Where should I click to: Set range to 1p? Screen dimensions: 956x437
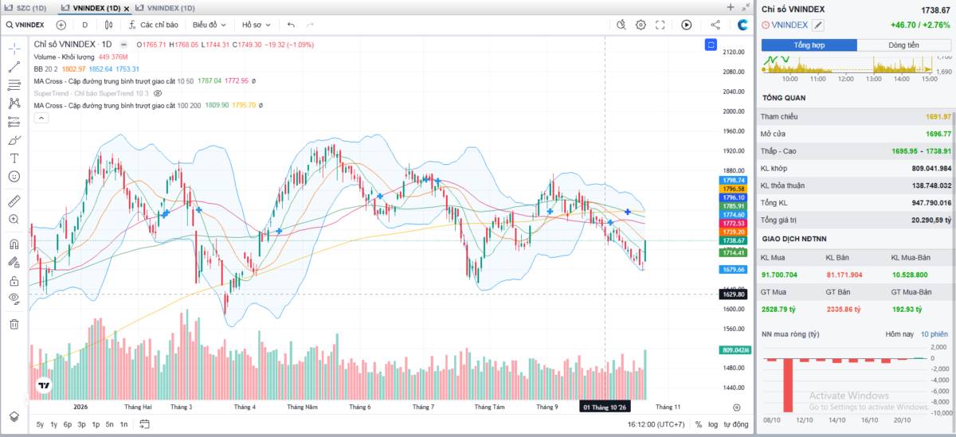(96, 424)
